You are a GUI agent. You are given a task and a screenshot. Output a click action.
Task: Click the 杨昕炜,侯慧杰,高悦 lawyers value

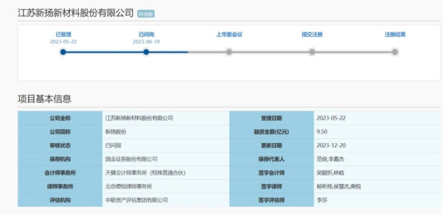point(339,186)
